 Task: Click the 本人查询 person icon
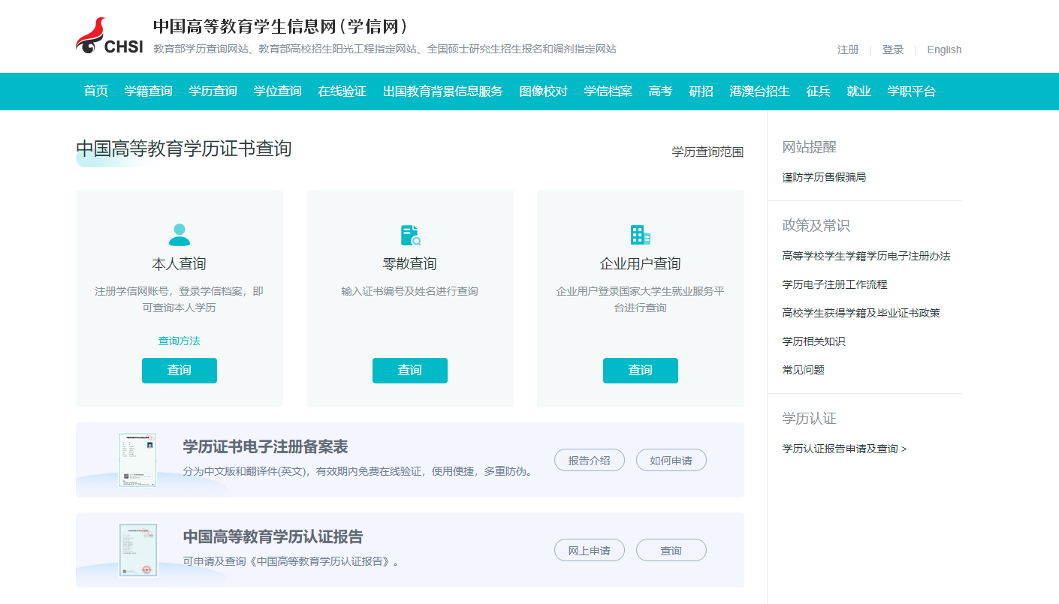180,235
